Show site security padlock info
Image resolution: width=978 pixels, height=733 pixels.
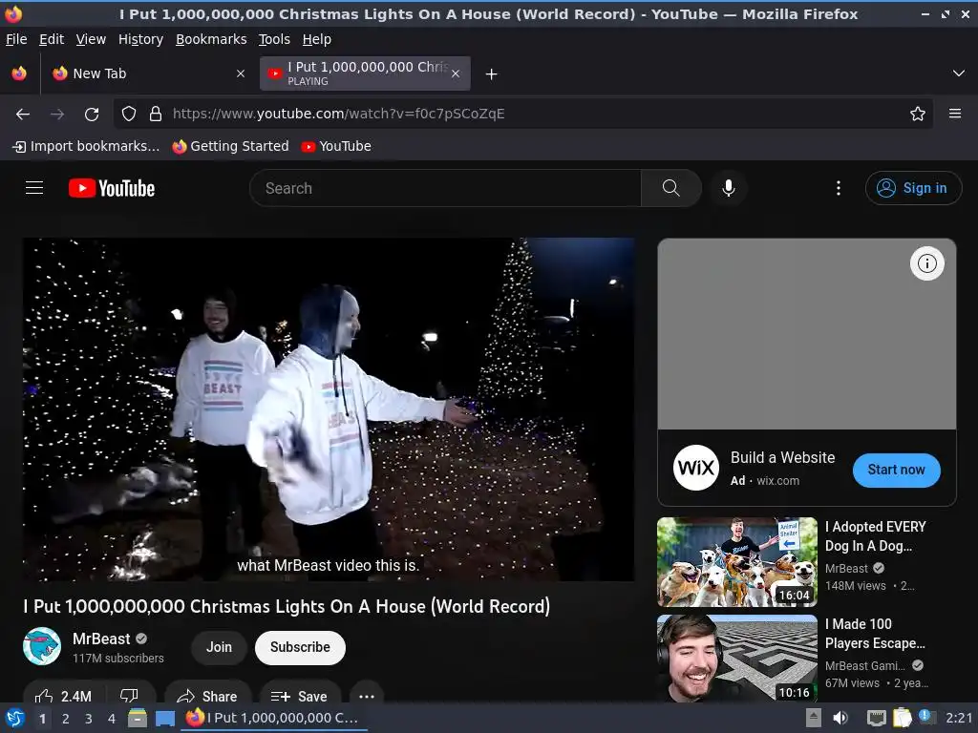156,115
